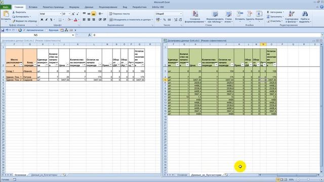Screen dimensions: 324x182
Task: Click the font color red A swatch
Action: [75, 20]
